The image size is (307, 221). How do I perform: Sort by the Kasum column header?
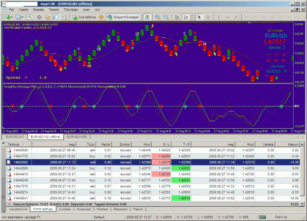[287, 144]
